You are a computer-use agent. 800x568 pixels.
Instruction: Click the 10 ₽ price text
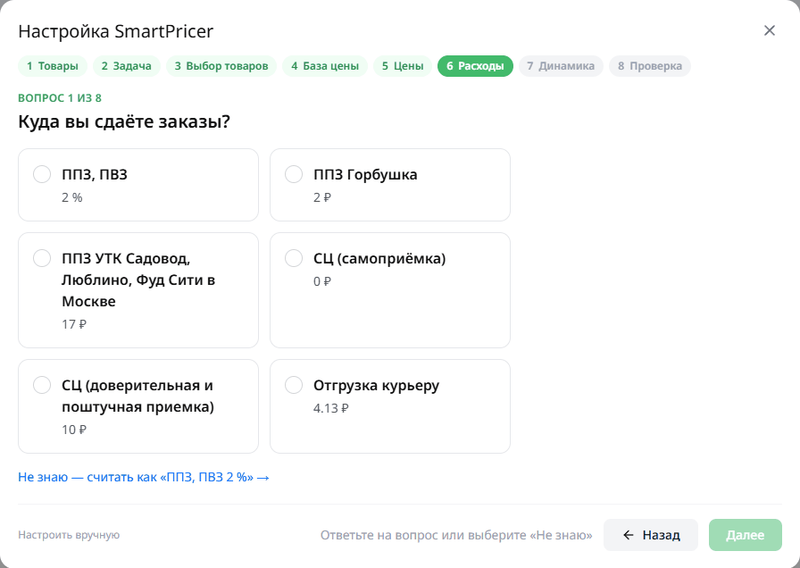pyautogui.click(x=74, y=430)
